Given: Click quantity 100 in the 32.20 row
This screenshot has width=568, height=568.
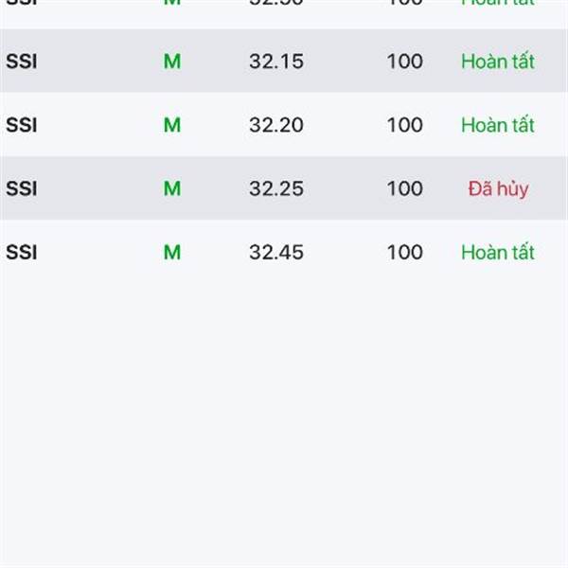Looking at the screenshot, I should [x=404, y=125].
